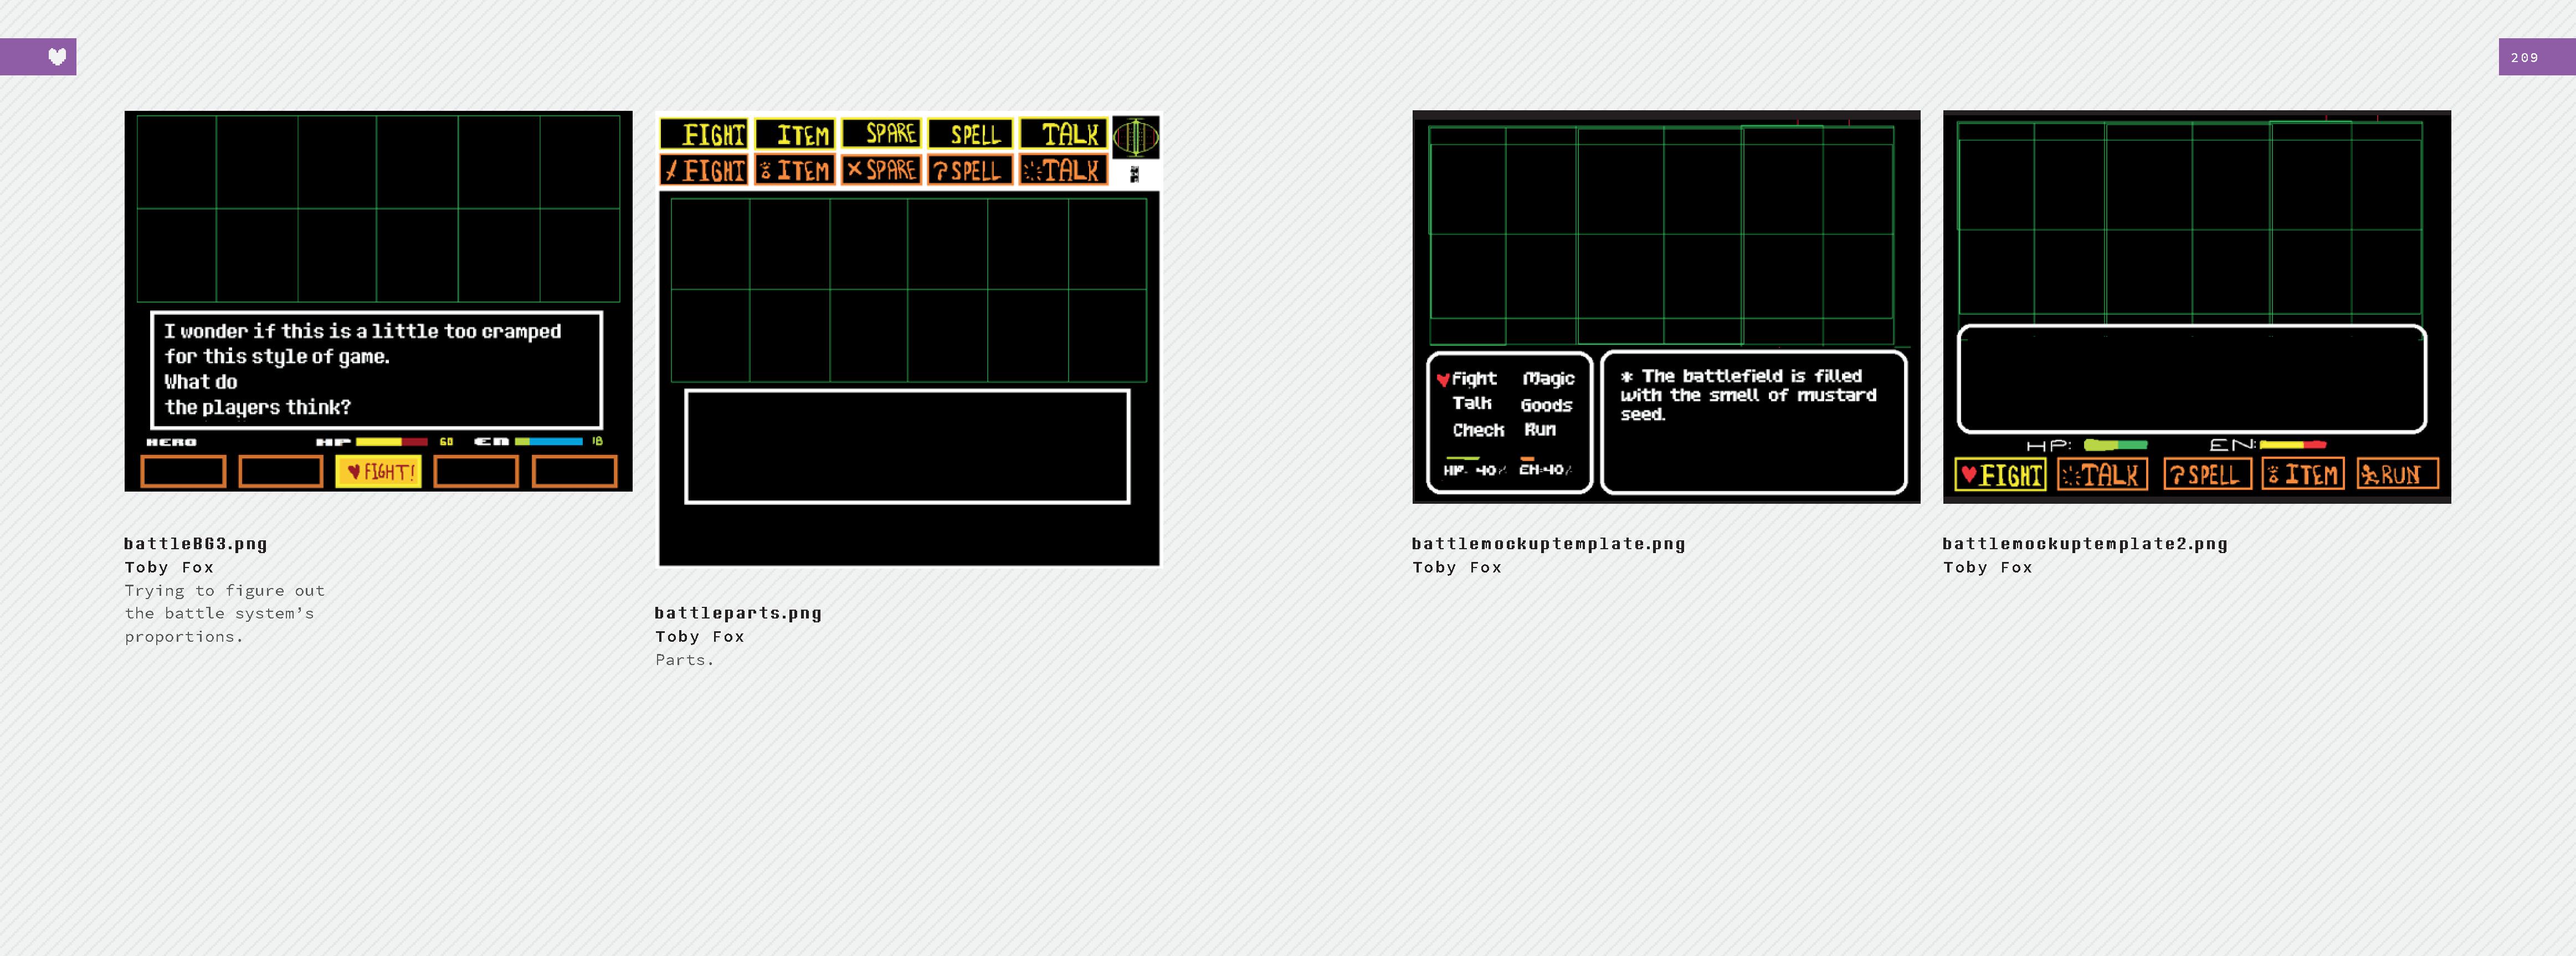Click the empty rounded dialog box in battlemockuptemplate2

click(x=2191, y=379)
